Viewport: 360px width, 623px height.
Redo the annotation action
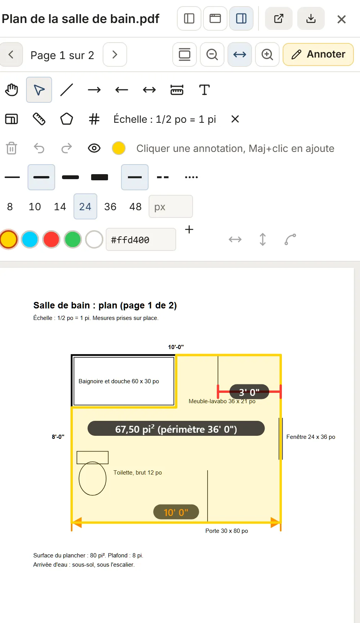[x=67, y=148]
